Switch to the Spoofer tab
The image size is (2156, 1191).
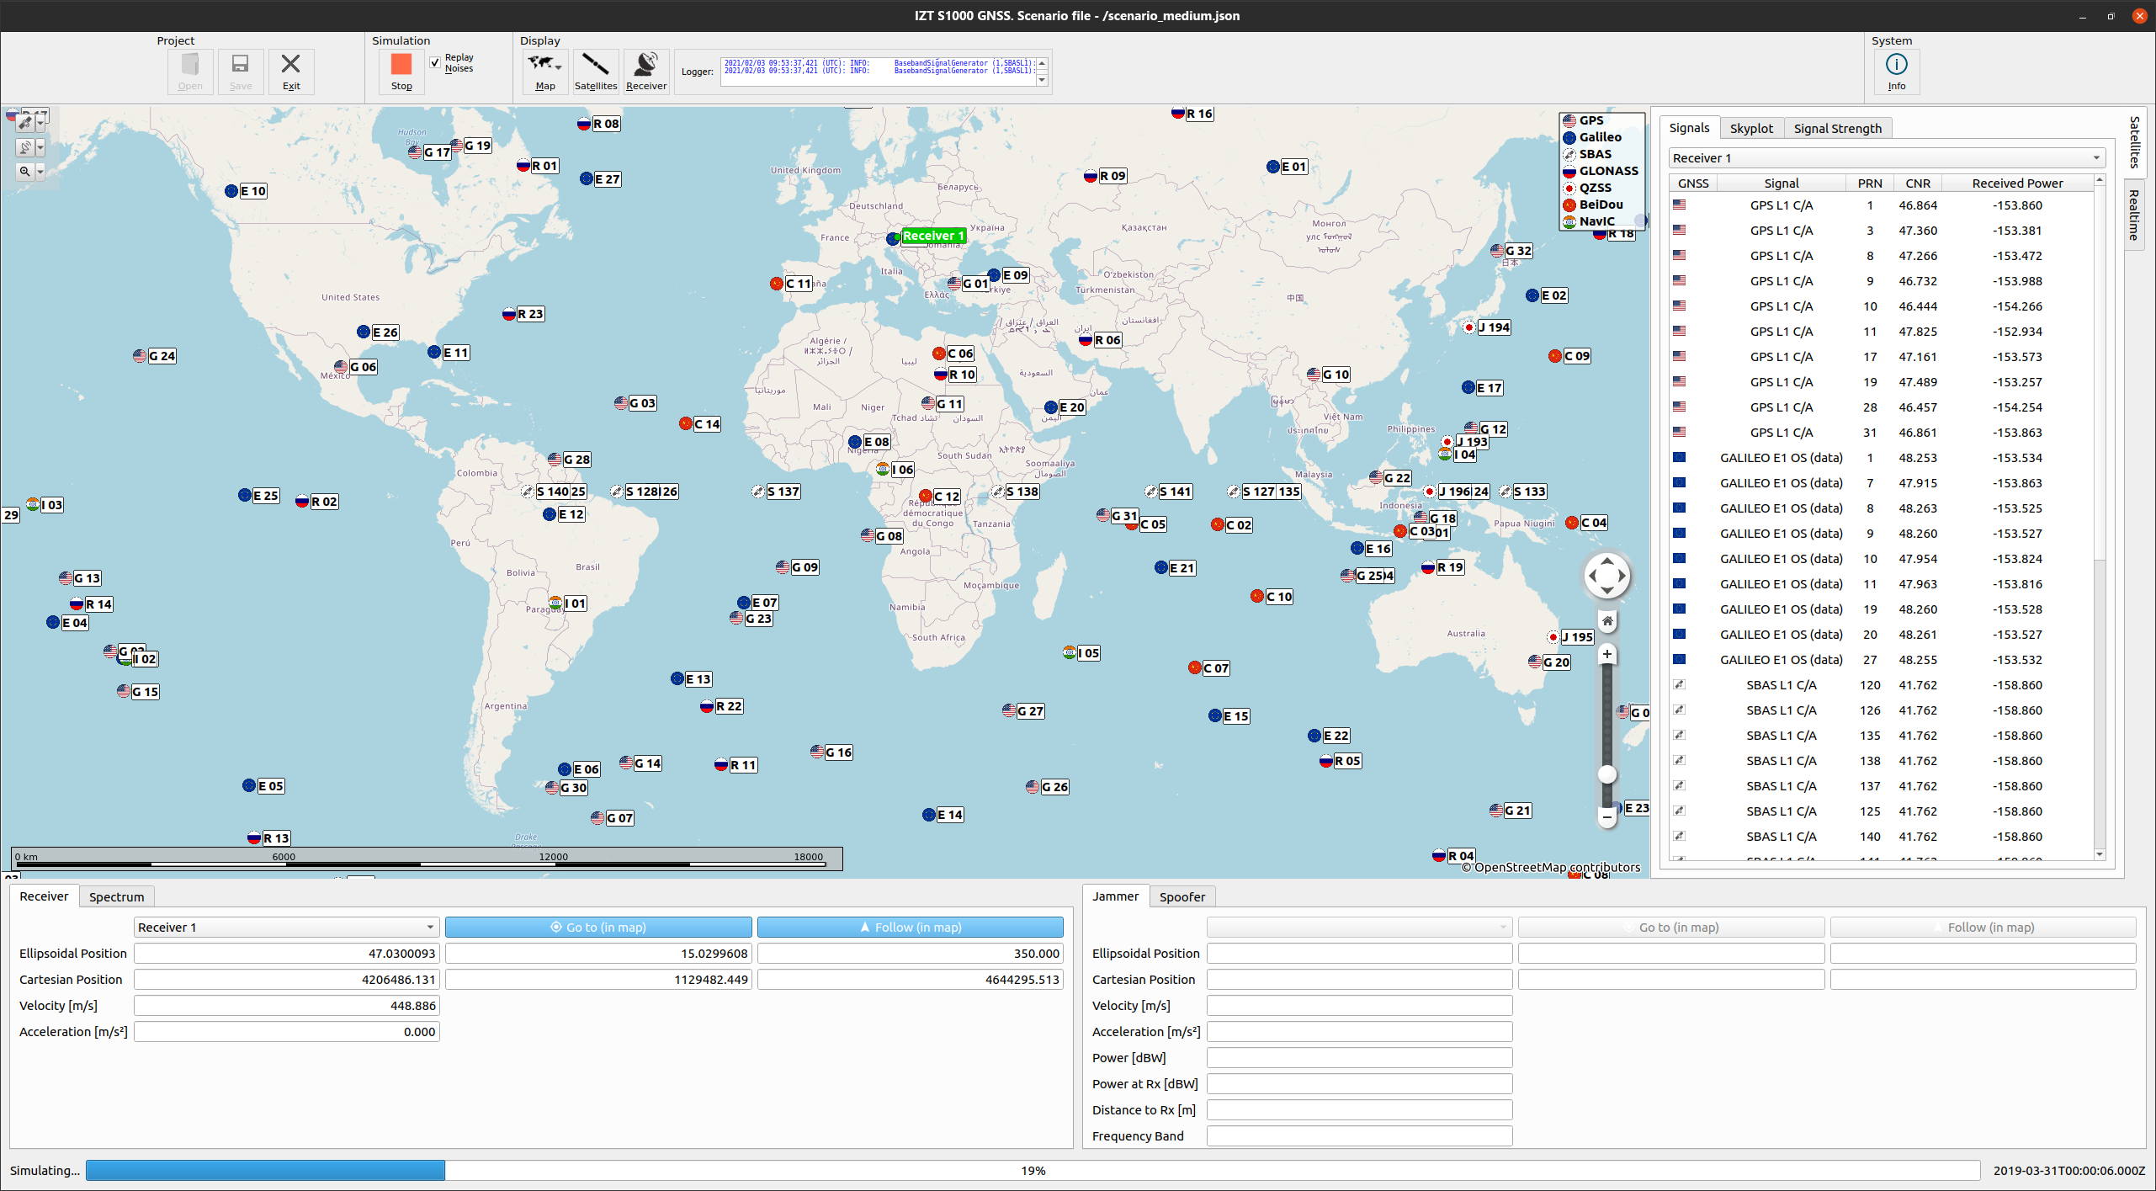pos(1182,897)
